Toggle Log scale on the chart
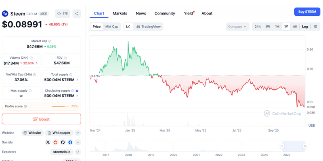 (x=304, y=27)
